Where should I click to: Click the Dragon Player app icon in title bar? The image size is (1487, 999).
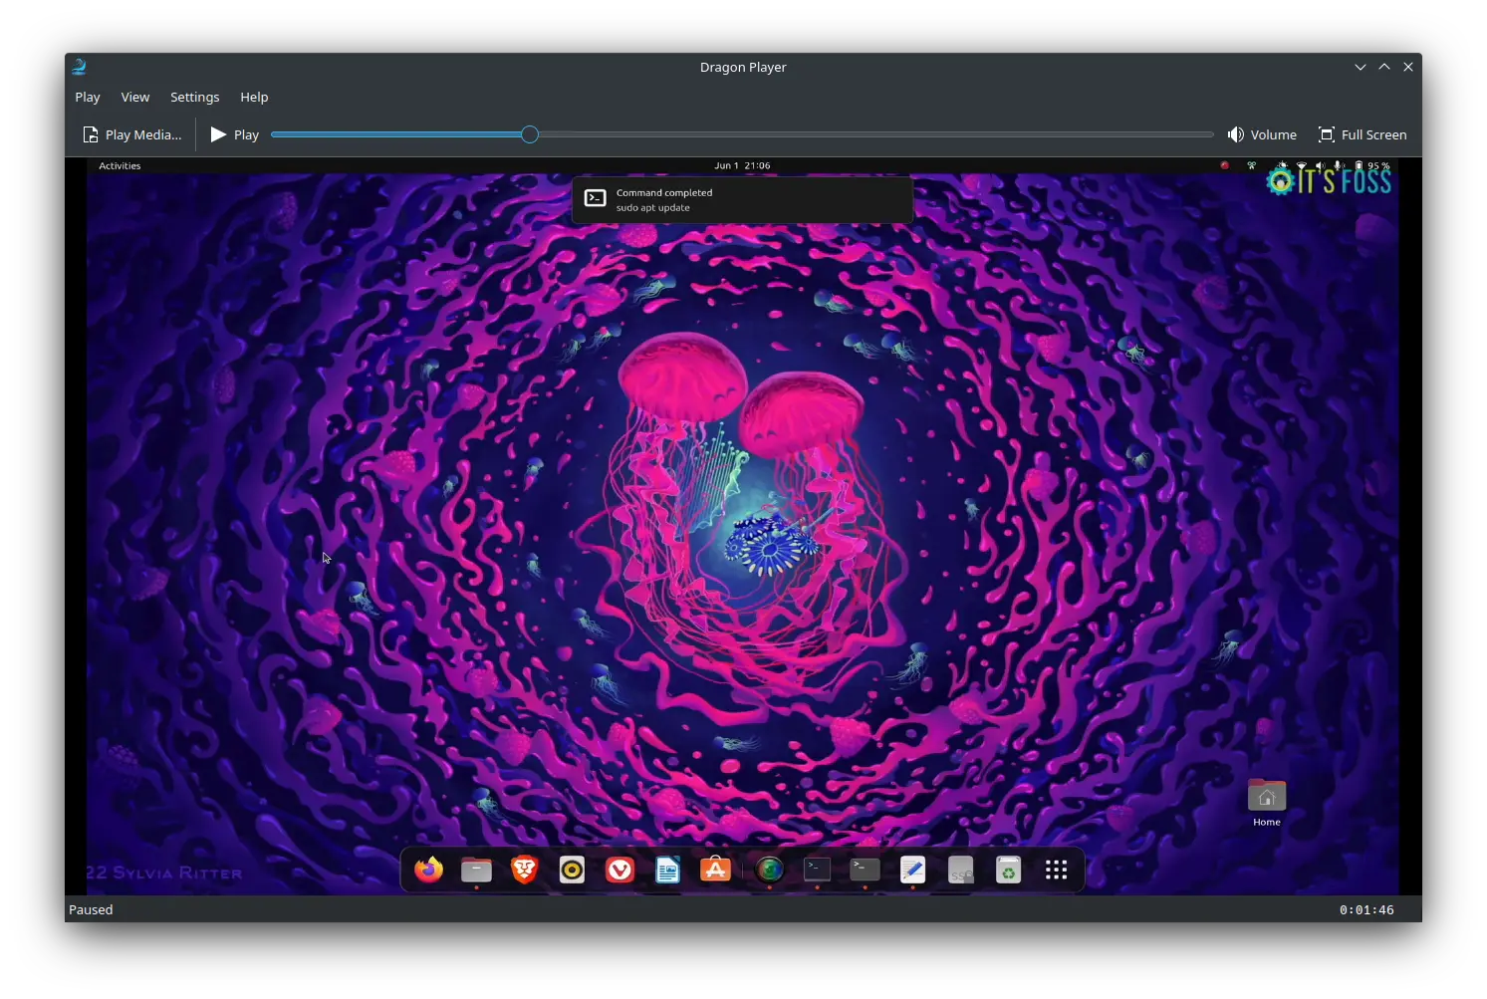80,67
